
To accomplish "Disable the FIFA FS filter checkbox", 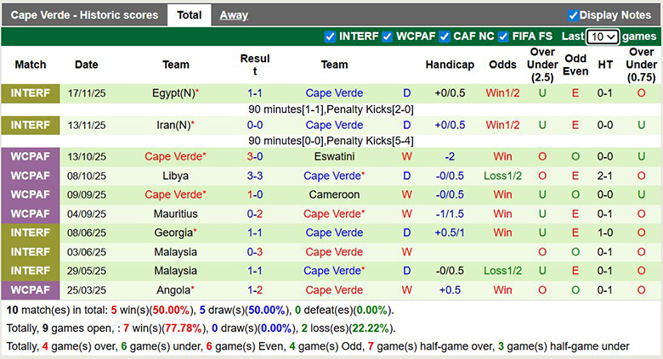I will 503,36.
